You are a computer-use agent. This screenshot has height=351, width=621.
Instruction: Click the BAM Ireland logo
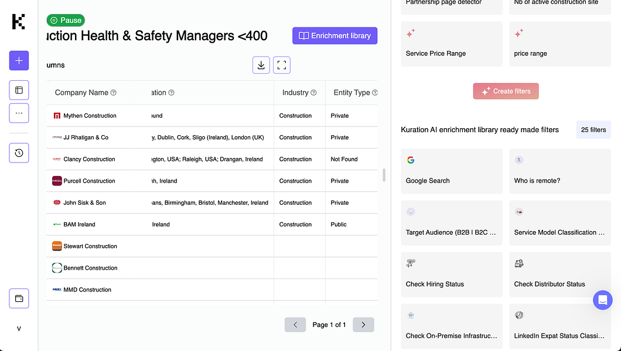click(57, 224)
